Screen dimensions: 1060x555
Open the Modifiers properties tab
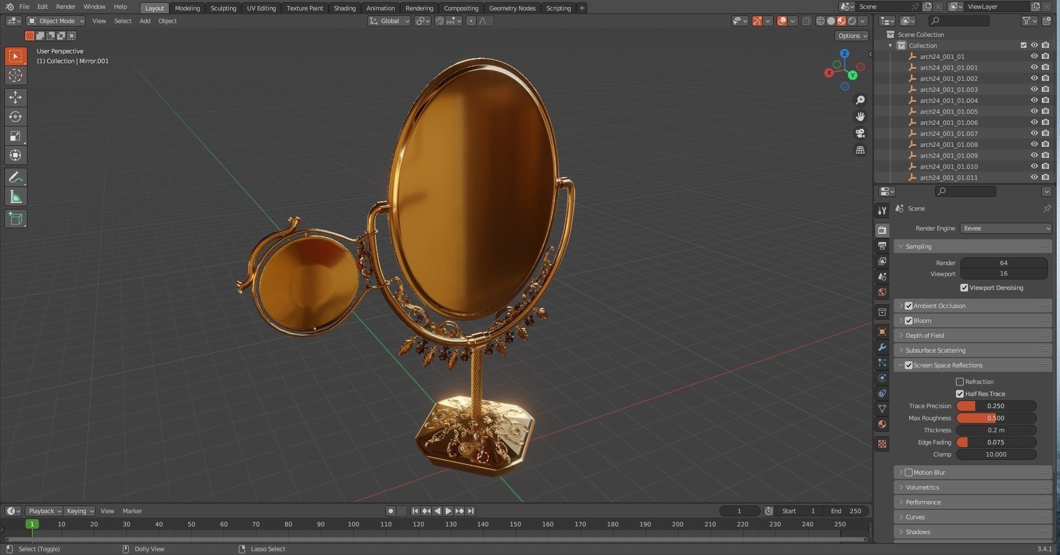(882, 347)
